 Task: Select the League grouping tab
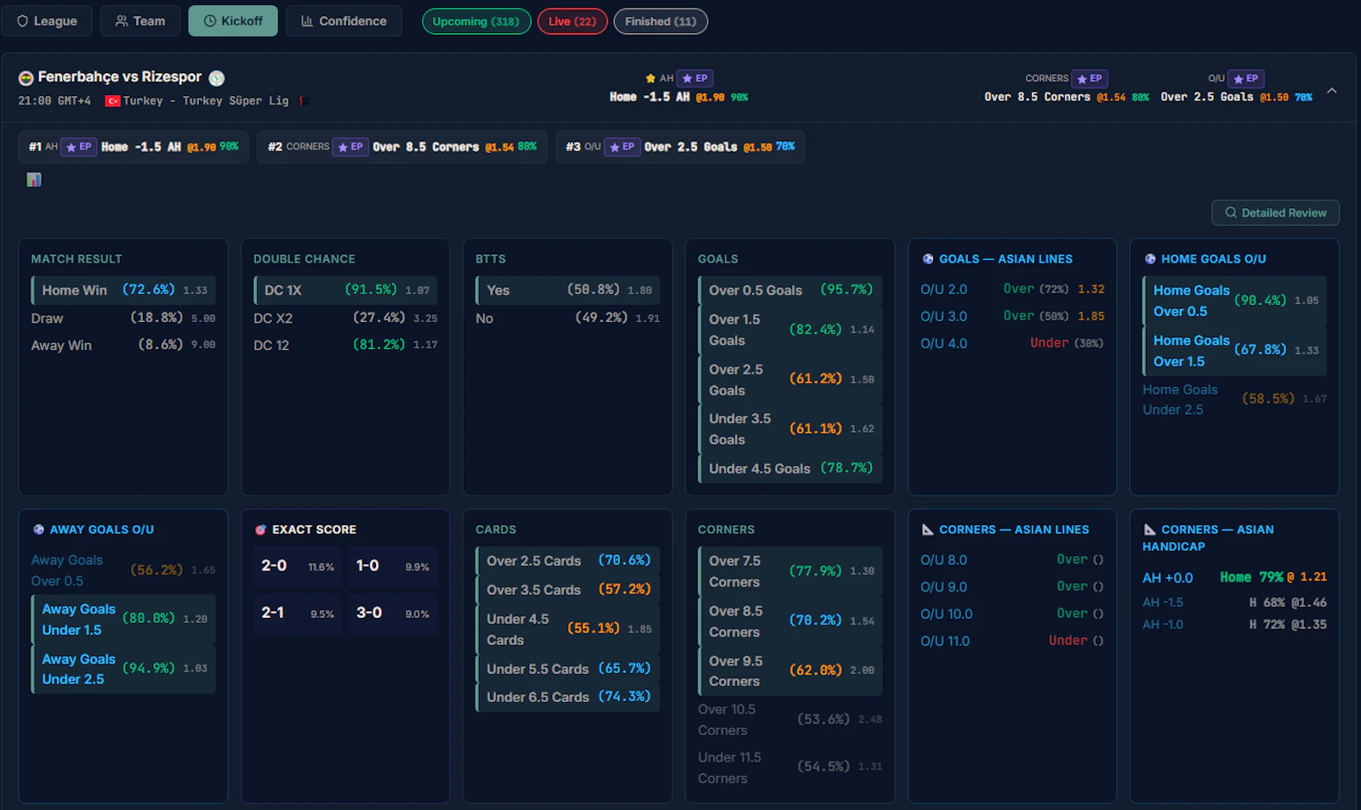(x=48, y=21)
